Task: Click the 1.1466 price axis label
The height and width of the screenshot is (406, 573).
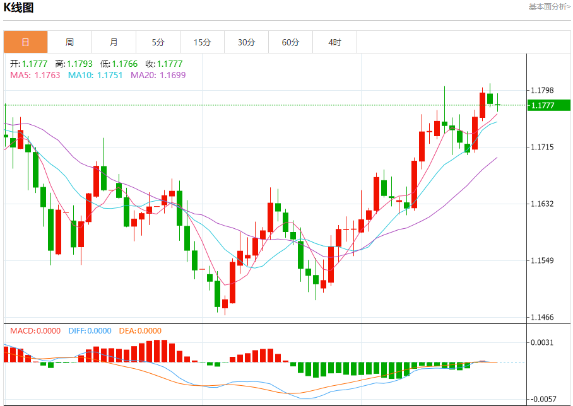Action: pyautogui.click(x=543, y=317)
